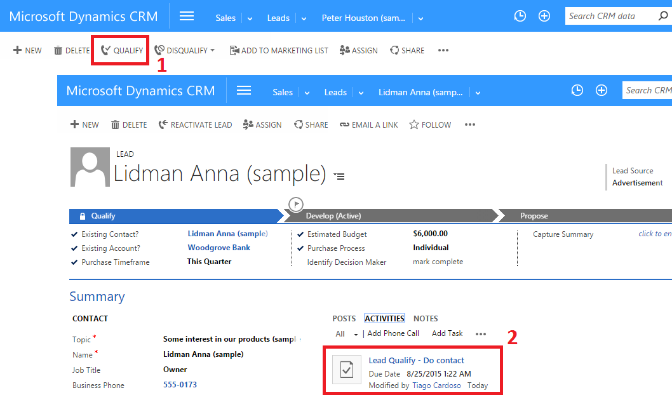
Task: Switch to the NOTES tab
Action: click(426, 318)
